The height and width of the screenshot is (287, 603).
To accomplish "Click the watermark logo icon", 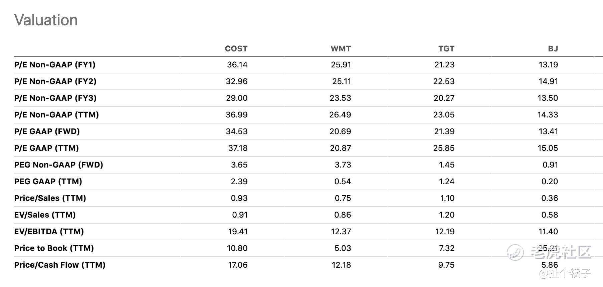I will (x=515, y=252).
